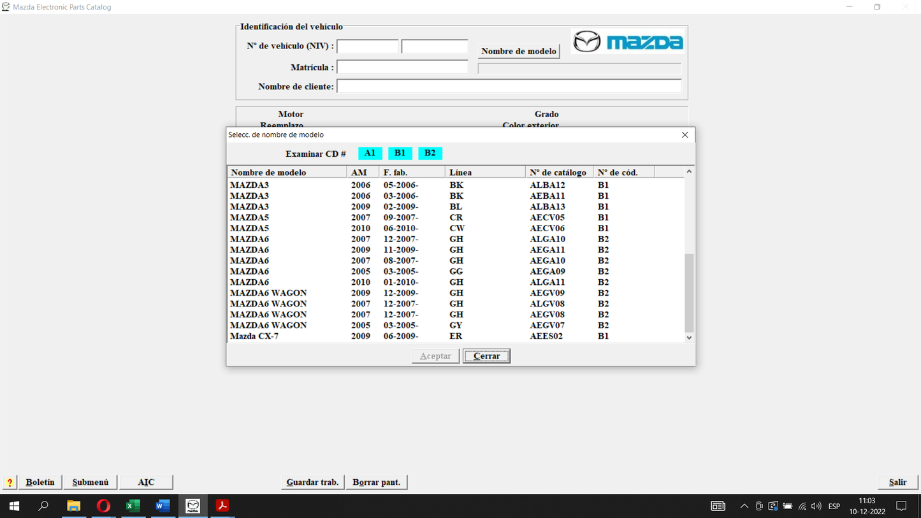The width and height of the screenshot is (921, 518).
Task: Select MAZDA6 row with catalog ALGA10
Action: (x=456, y=239)
